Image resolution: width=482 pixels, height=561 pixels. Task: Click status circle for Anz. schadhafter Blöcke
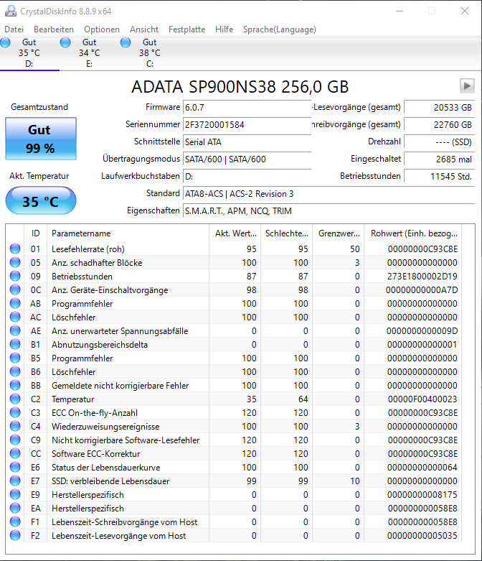[15, 262]
